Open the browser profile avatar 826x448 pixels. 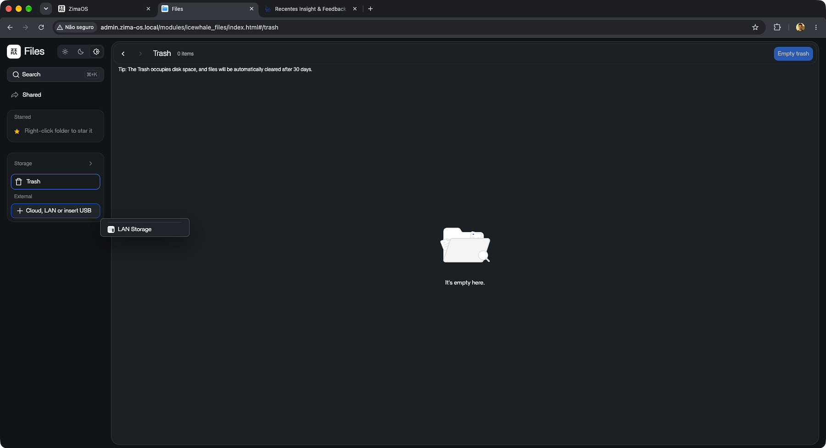click(x=800, y=28)
